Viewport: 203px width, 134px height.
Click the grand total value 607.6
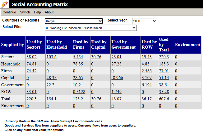tap(164, 99)
